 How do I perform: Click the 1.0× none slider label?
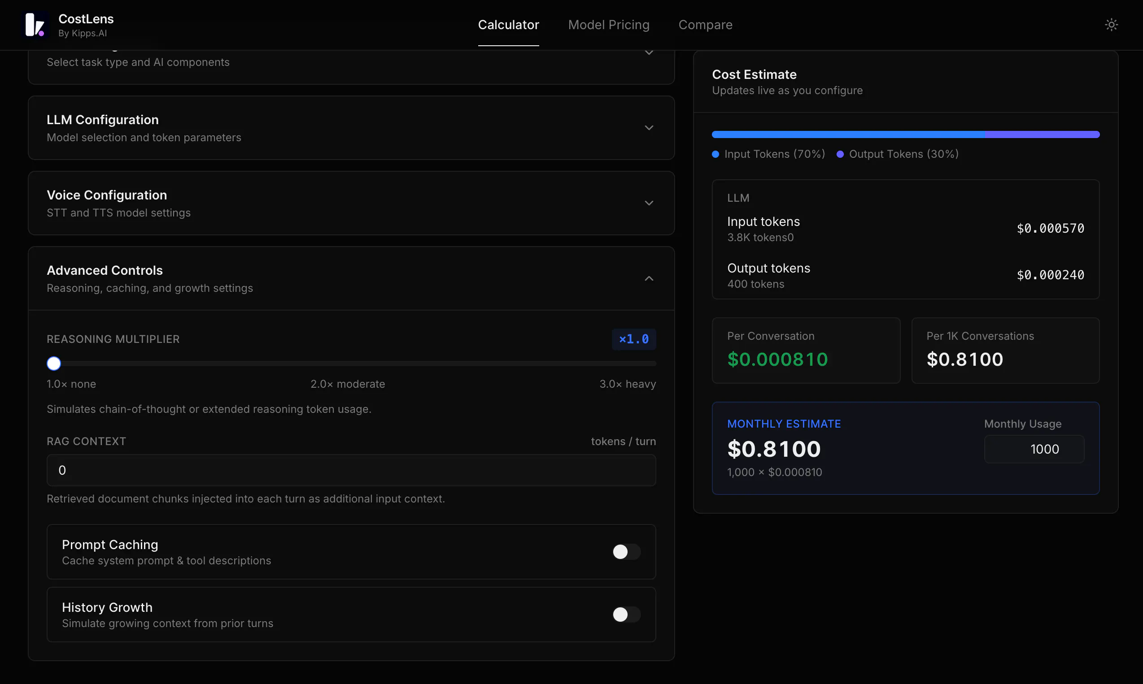[71, 384]
